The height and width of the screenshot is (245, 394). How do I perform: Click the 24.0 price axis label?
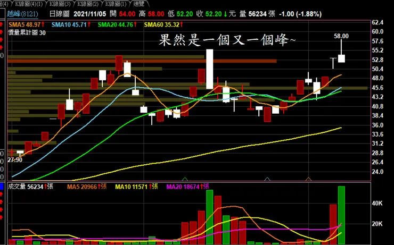tap(377, 172)
